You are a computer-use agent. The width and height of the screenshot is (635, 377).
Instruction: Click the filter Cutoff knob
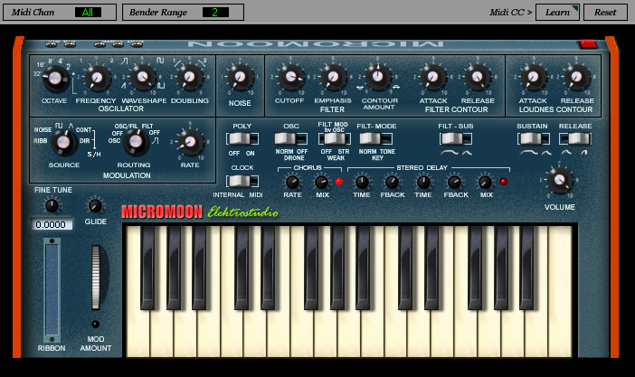(290, 77)
